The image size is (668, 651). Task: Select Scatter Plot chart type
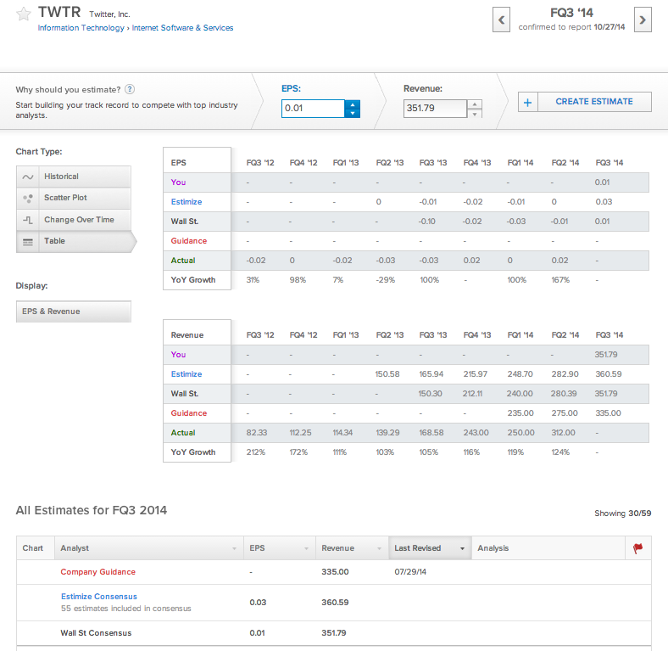74,198
